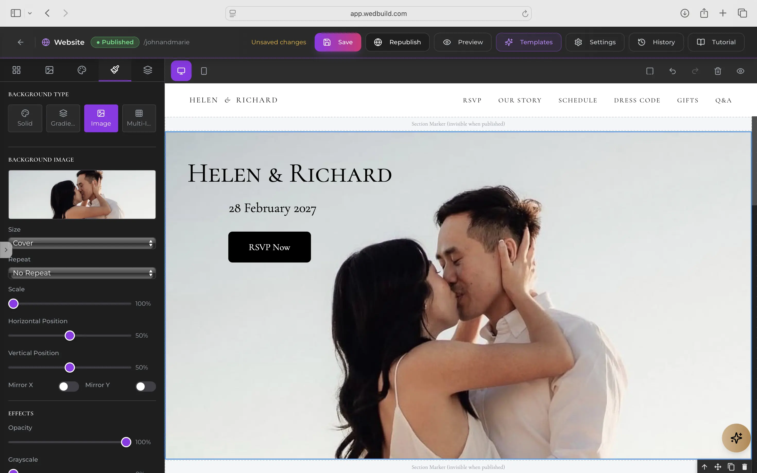
Task: Open the History panel
Action: coord(656,42)
